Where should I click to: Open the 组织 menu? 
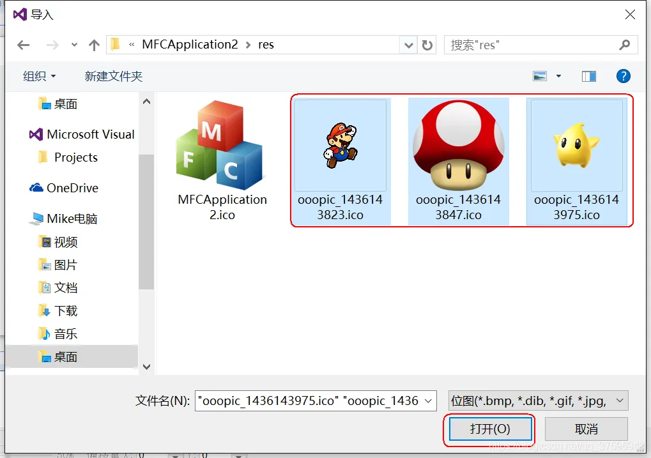pos(40,76)
